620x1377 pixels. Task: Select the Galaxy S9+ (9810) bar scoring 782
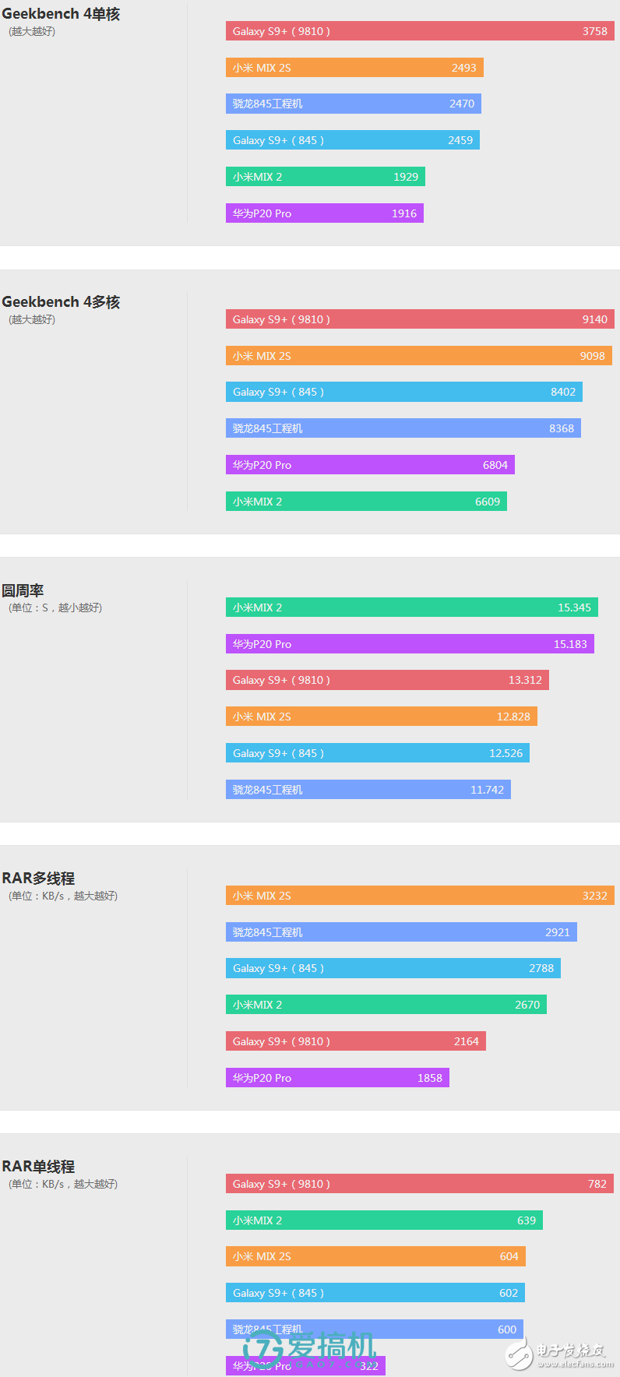[x=420, y=1184]
